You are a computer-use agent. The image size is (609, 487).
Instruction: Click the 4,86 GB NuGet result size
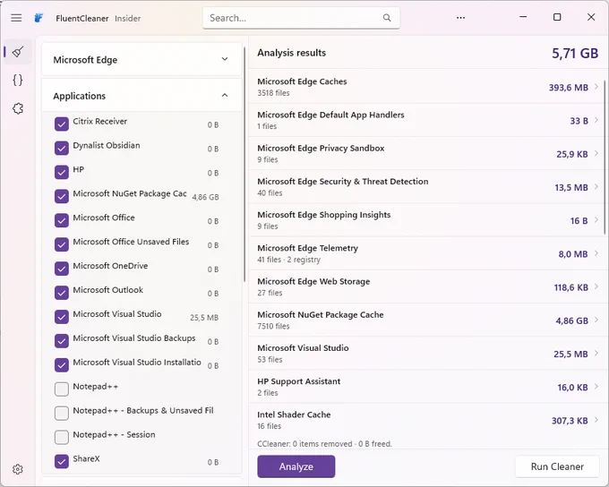point(571,320)
